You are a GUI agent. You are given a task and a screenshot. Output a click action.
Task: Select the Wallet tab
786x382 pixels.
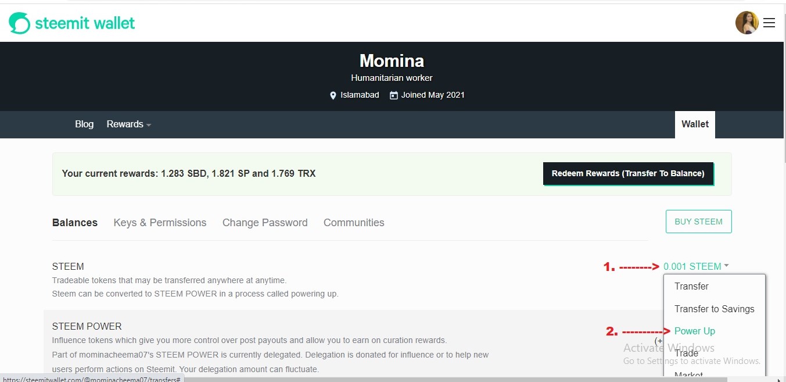pos(695,124)
